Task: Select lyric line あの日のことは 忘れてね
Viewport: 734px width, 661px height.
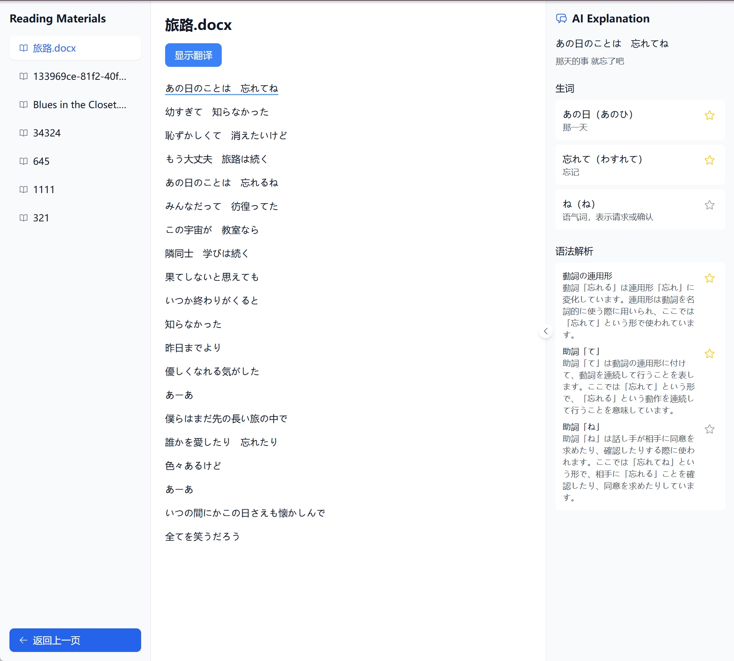Action: coord(222,88)
